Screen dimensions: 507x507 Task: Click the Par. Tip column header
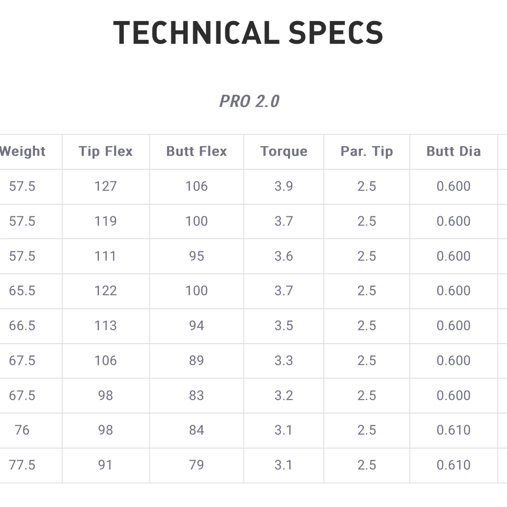tap(367, 152)
